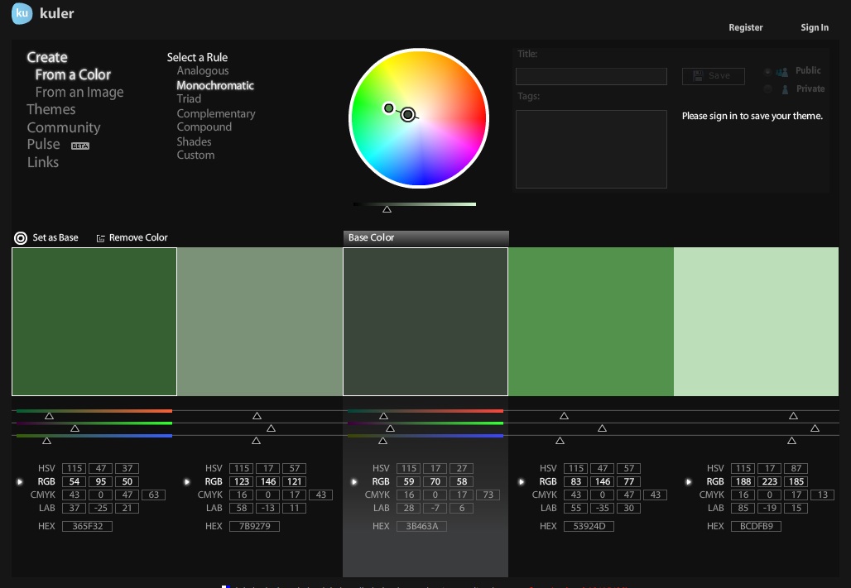Select the Triad color rule
The height and width of the screenshot is (588, 851).
pos(187,98)
